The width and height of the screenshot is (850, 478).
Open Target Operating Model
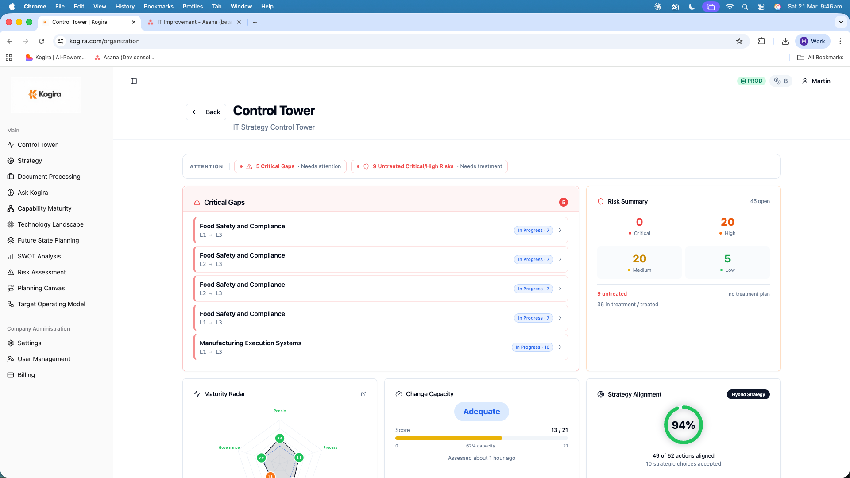point(51,304)
